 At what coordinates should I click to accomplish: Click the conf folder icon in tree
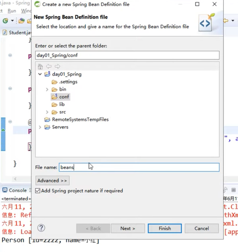coord(54,97)
